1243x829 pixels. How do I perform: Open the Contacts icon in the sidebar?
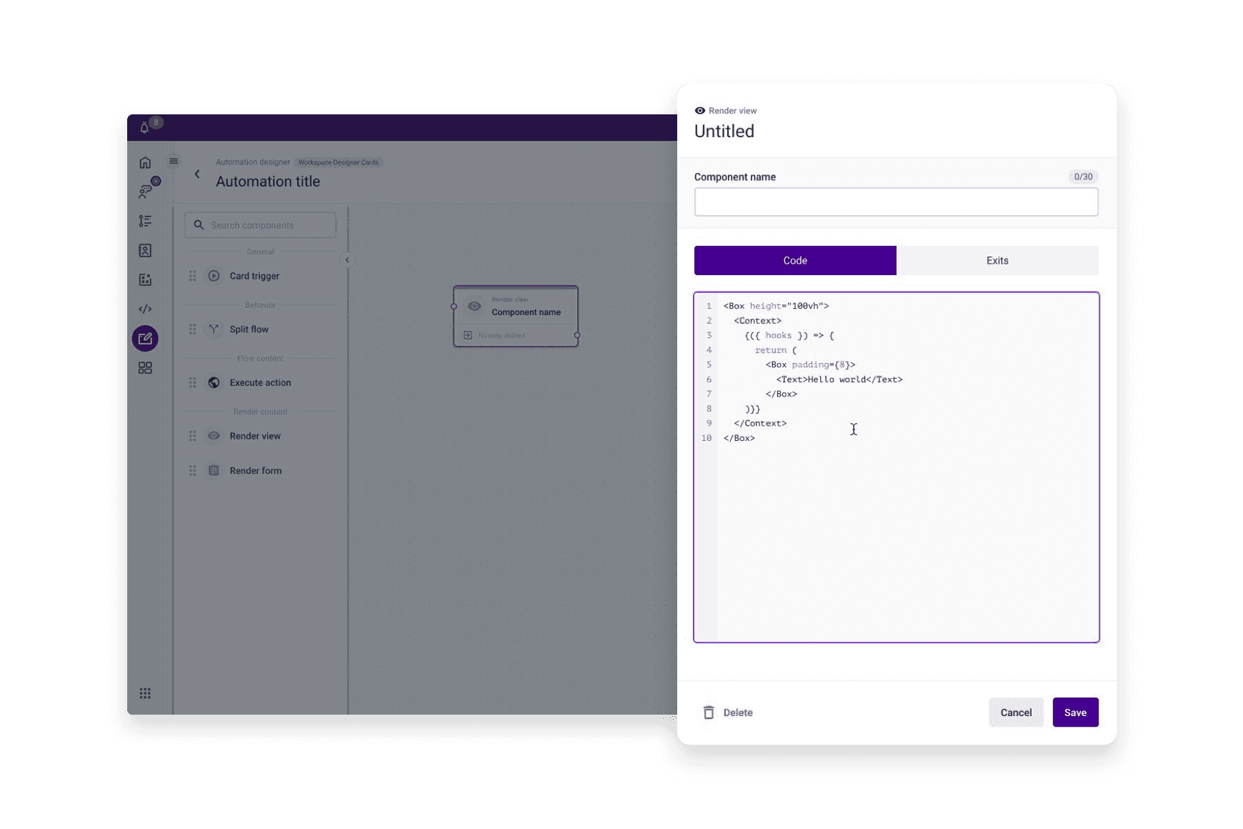coord(145,250)
